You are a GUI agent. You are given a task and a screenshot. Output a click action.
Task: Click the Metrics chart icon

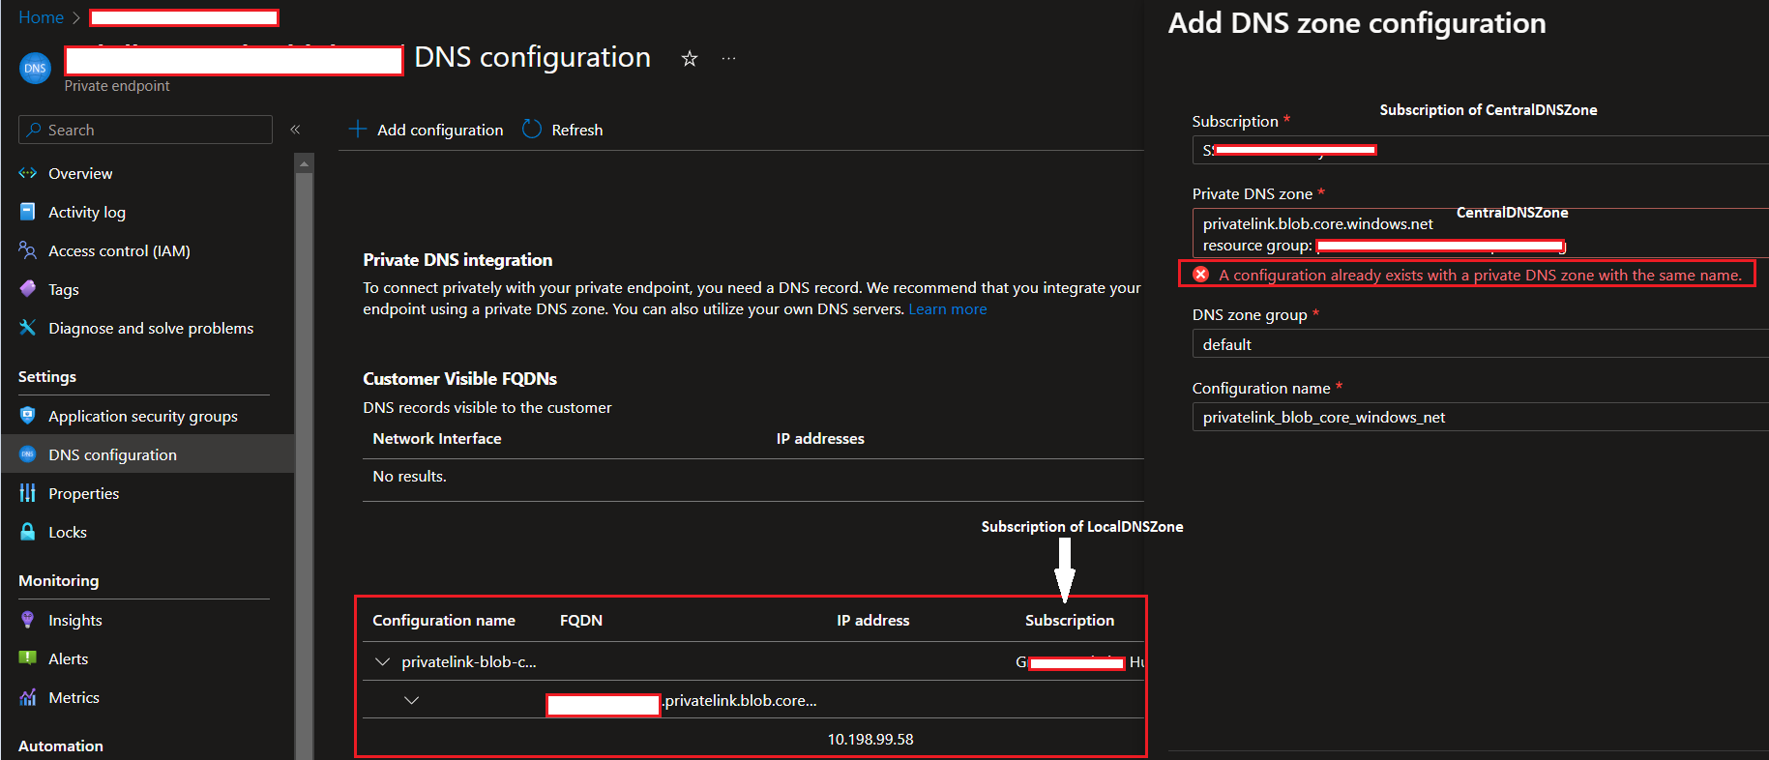(x=28, y=697)
